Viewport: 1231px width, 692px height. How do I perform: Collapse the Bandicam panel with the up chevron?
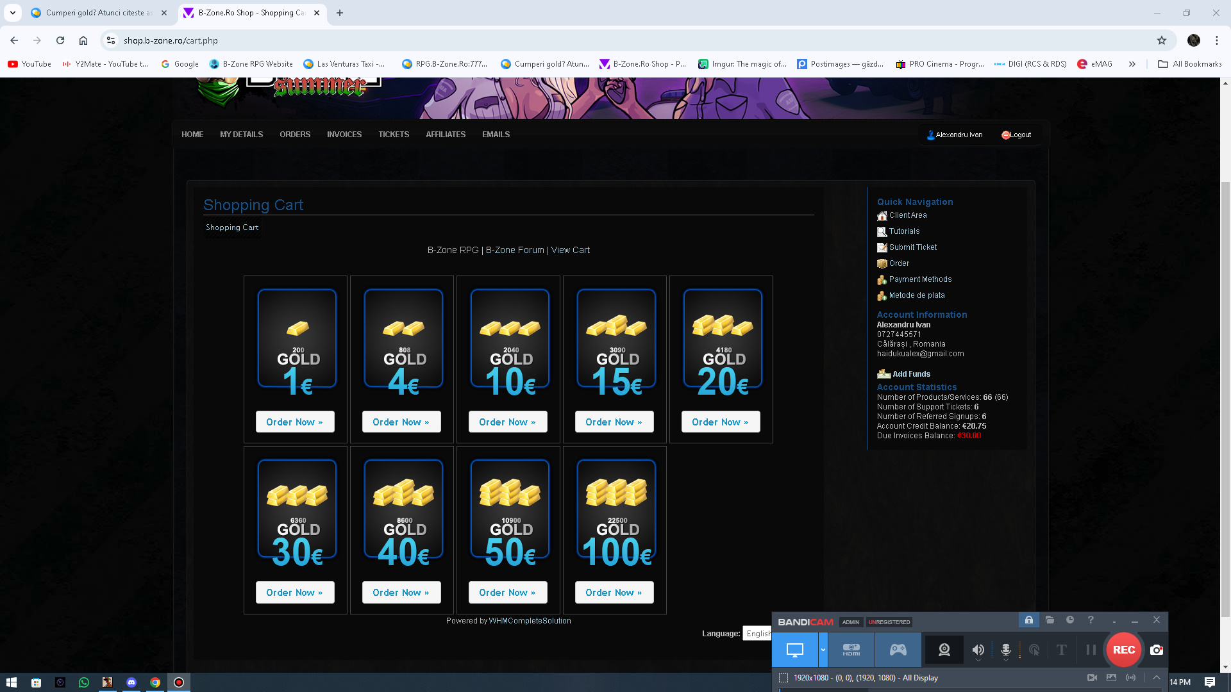pos(1157,678)
